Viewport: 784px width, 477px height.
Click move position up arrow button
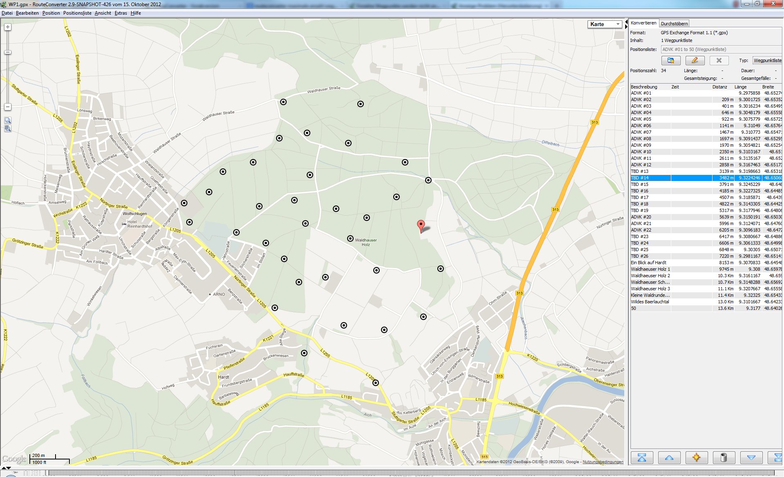click(x=669, y=457)
